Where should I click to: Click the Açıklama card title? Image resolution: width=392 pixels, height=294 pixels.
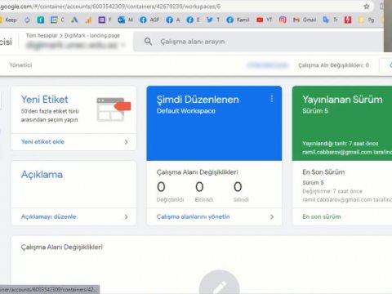click(42, 175)
